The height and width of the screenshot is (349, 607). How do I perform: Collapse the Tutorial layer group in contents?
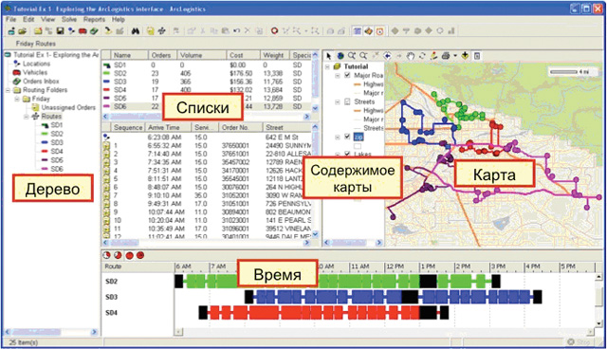pyautogui.click(x=327, y=66)
